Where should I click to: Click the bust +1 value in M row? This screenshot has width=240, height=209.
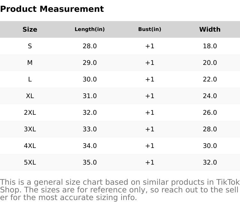coord(149,63)
